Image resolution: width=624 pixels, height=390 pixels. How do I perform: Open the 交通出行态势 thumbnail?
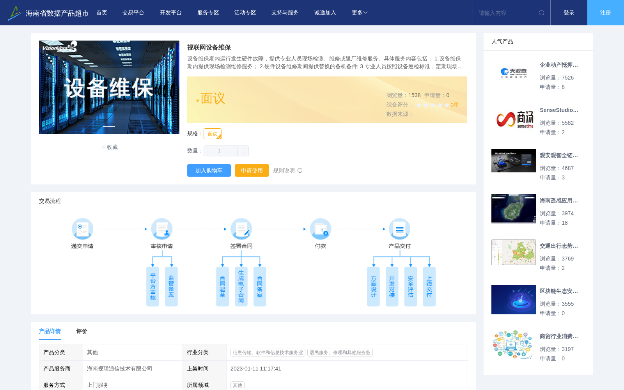click(514, 252)
